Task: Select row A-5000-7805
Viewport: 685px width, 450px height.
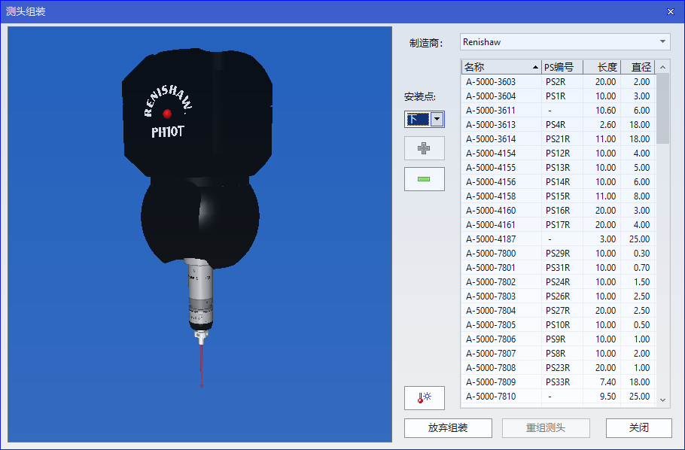Action: point(559,325)
